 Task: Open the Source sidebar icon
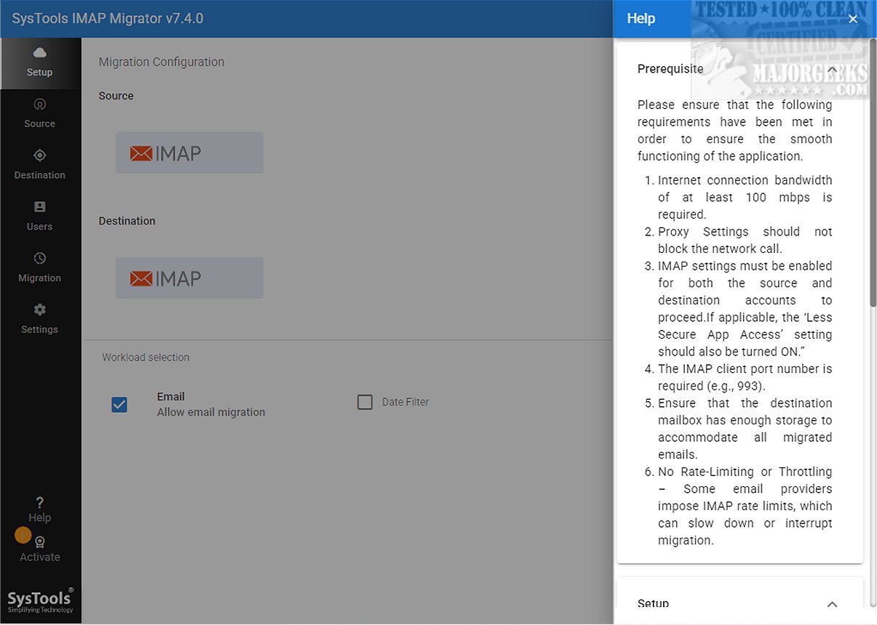point(40,104)
